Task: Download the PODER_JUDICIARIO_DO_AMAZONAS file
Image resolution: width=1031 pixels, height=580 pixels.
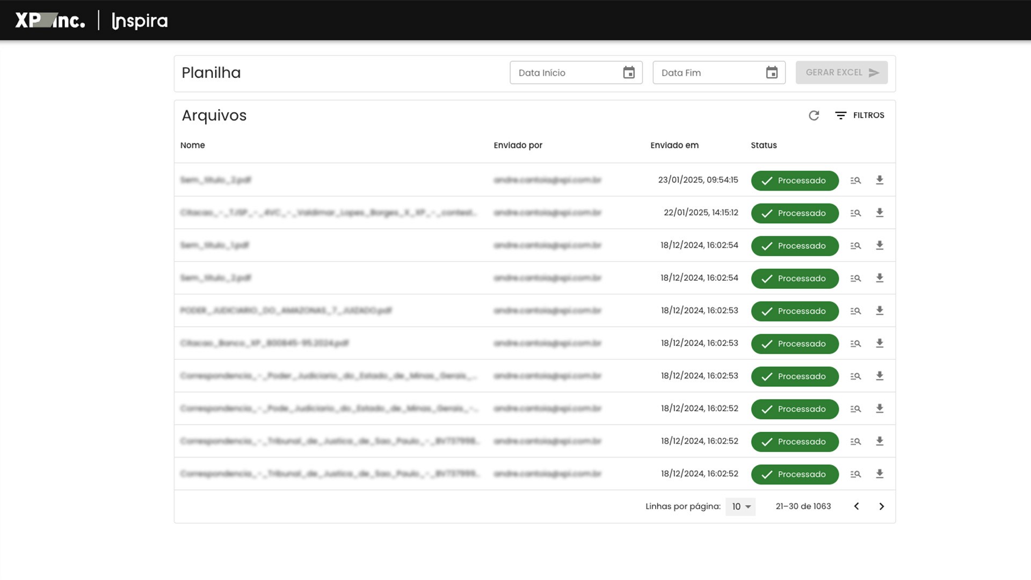Action: [880, 311]
